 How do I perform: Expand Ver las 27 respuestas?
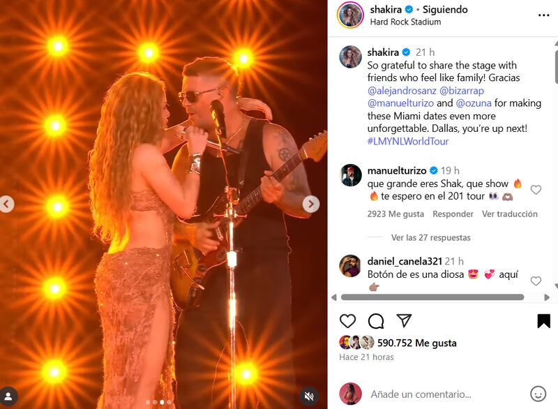pos(430,237)
